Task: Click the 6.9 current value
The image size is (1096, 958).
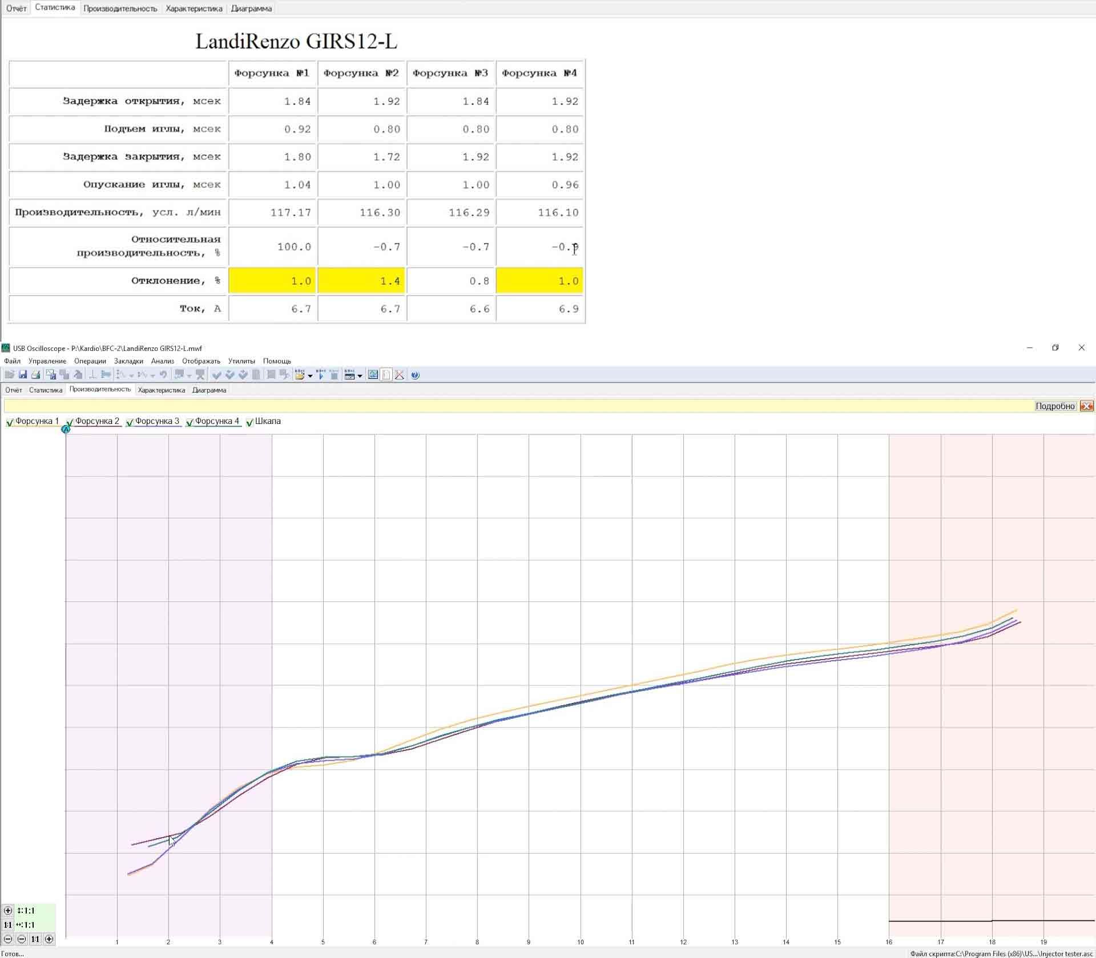Action: point(569,309)
